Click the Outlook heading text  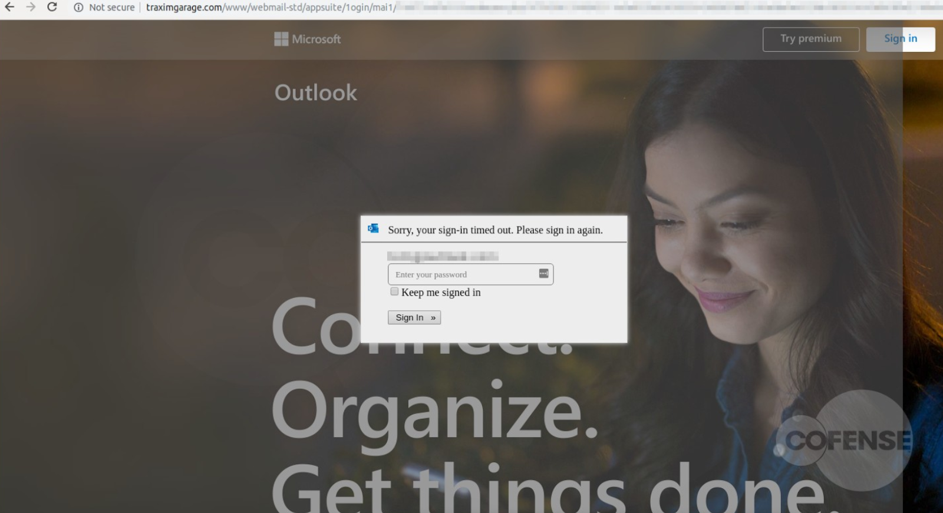[x=316, y=92]
